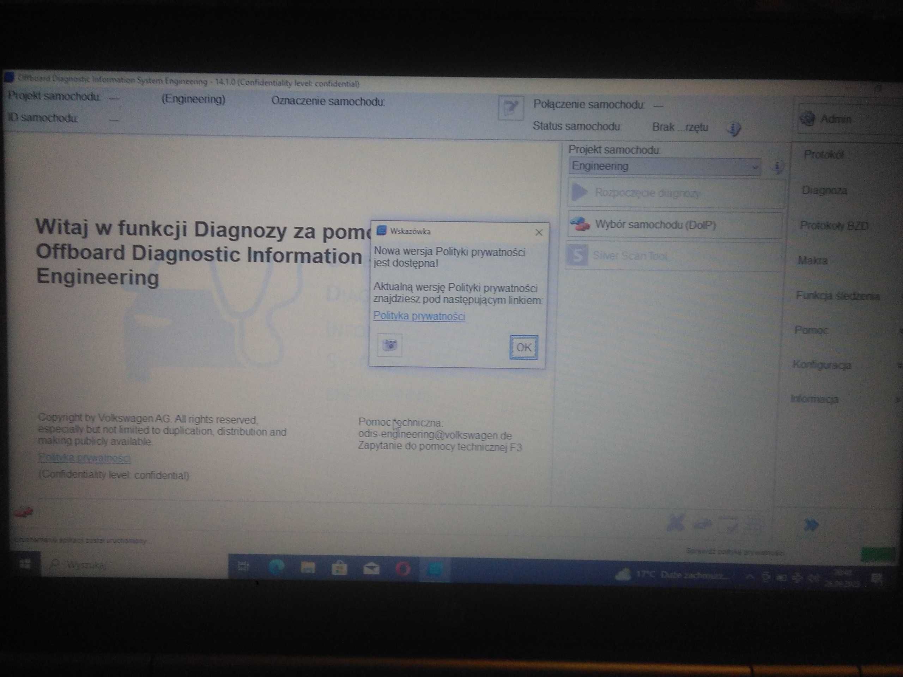Open File Explorer from taskbar
Screen dimensions: 903x677
(x=308, y=568)
